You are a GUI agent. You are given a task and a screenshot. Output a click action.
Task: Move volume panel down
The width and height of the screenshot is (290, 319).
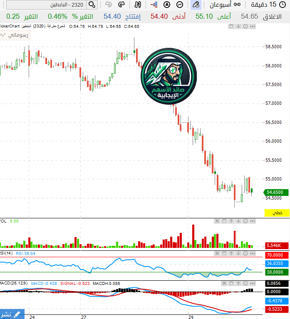click(x=238, y=221)
